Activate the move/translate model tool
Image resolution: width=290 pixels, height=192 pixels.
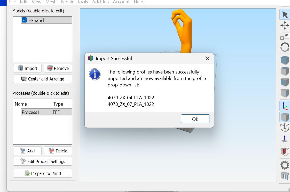coord(285,25)
